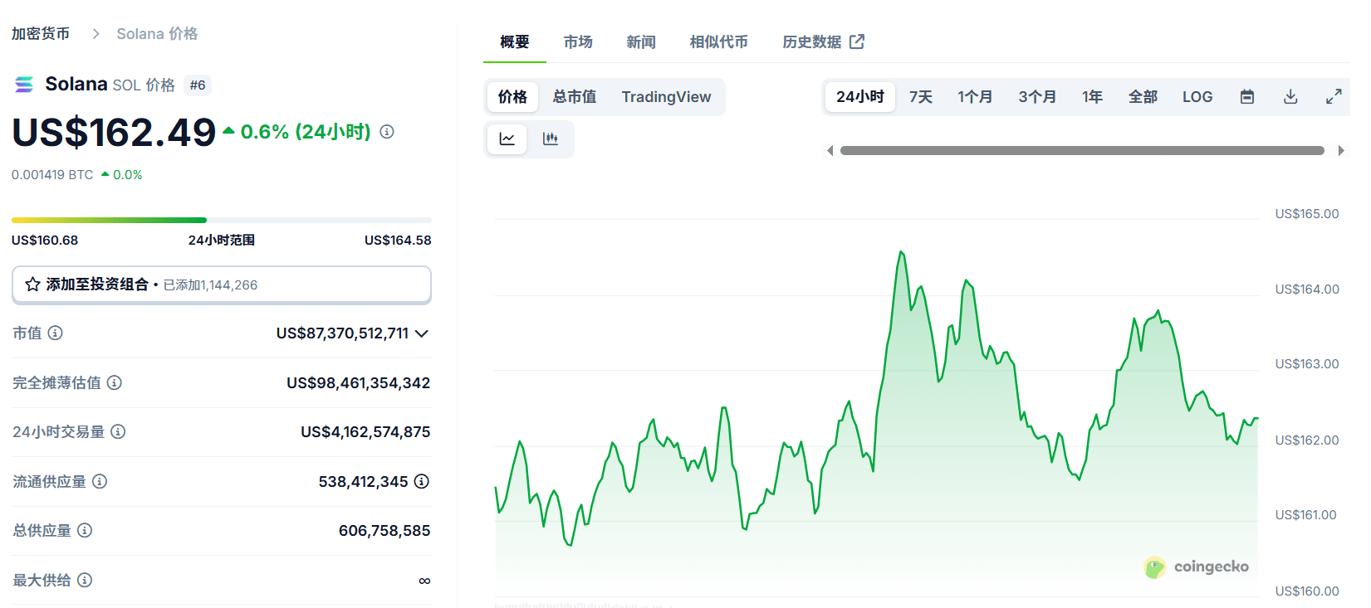Click 0.6% (24小时) change text
The height and width of the screenshot is (608, 1371).
[306, 132]
